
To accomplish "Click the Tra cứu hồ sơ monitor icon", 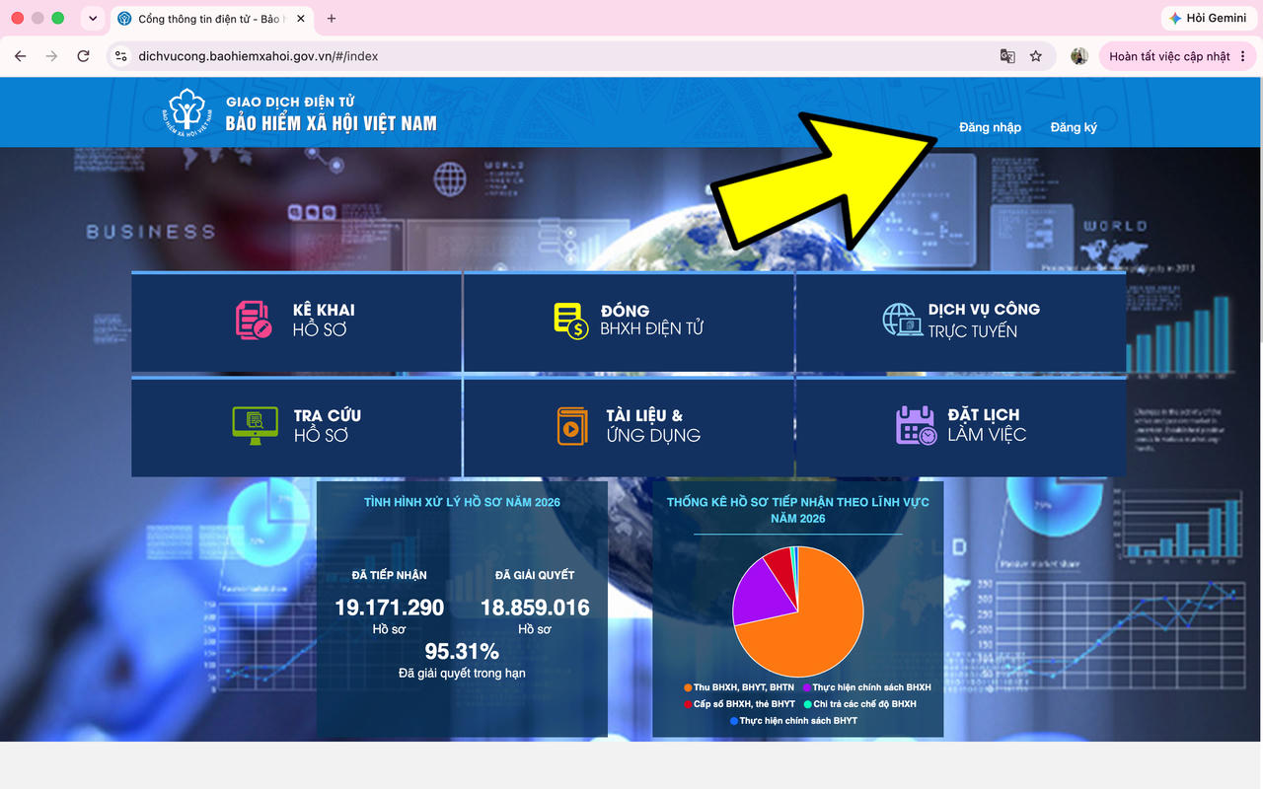I will (x=255, y=425).
